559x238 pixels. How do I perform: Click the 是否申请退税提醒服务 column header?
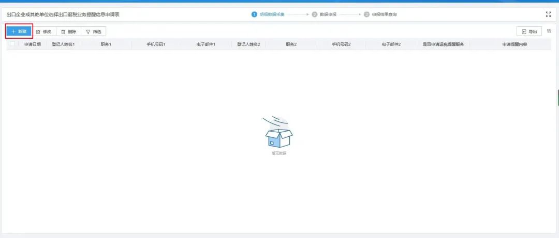[443, 44]
